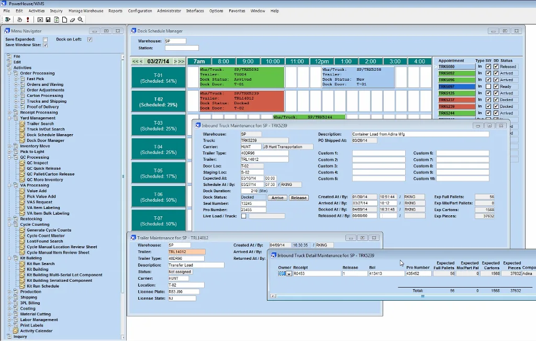Click the magnifying glass search icon
536x341 pixels.
(80, 20)
